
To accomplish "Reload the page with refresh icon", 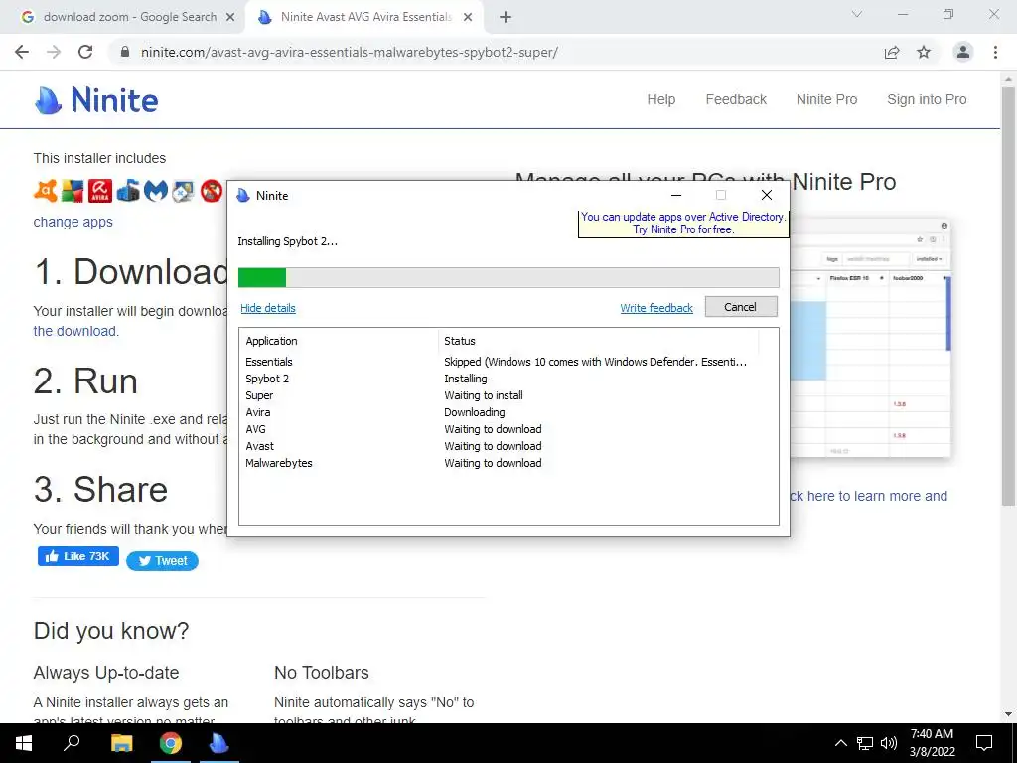I will [x=85, y=52].
